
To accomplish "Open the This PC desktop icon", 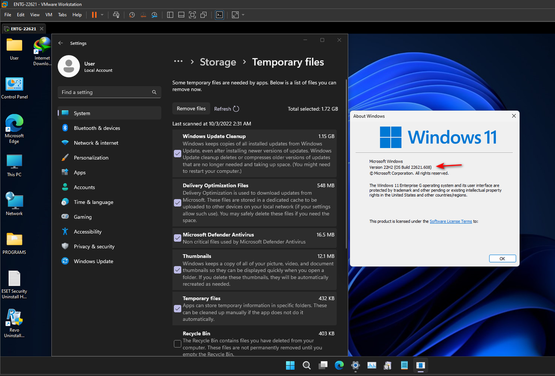I will coord(14,165).
